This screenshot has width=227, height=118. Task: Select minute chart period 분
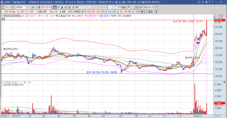click(x=70, y=7)
